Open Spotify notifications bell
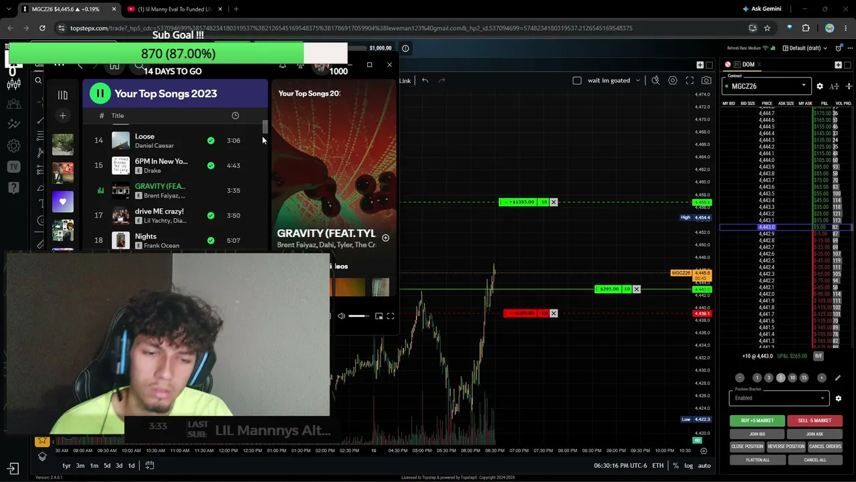856x482 pixels. tap(282, 65)
